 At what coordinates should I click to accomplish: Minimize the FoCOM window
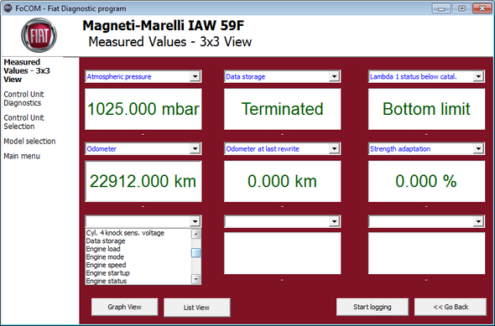pos(441,8)
